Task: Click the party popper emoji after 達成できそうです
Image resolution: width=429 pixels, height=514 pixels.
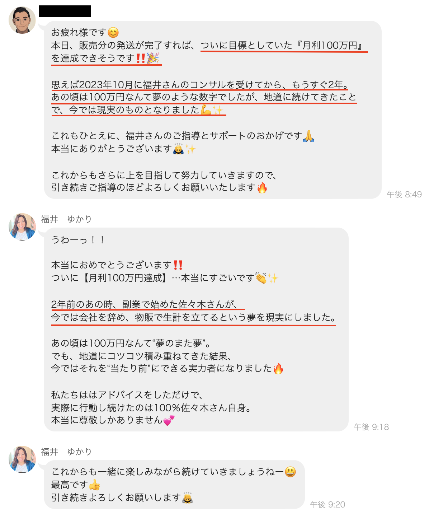Action: pyautogui.click(x=153, y=58)
